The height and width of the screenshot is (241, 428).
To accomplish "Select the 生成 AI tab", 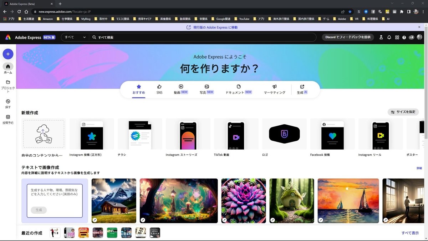I will click(302, 89).
